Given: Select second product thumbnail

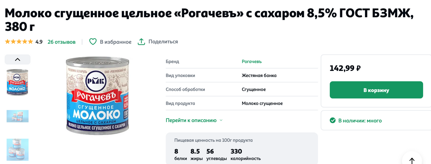Looking at the screenshot, I should click(x=18, y=116).
